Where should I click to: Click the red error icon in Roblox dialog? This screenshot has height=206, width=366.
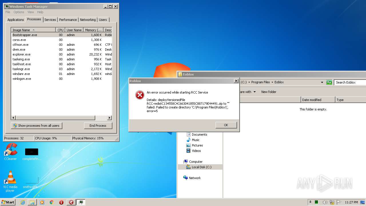point(140,95)
